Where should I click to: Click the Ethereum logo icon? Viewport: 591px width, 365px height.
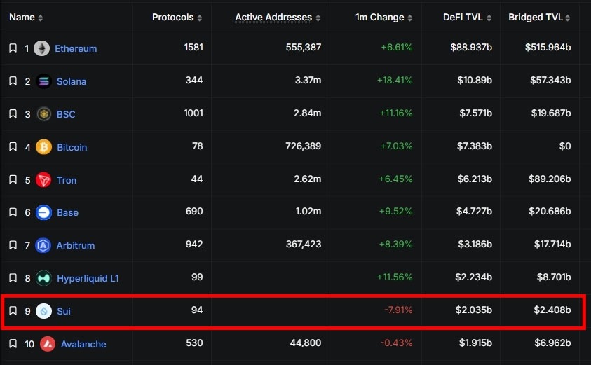click(42, 48)
